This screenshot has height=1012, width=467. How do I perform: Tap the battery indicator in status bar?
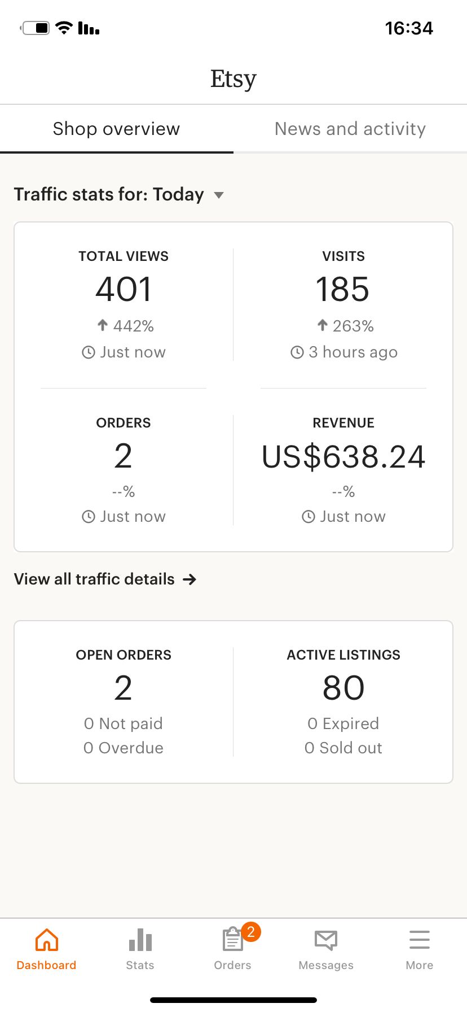[x=36, y=28]
